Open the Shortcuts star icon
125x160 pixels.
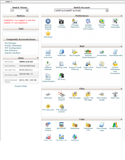48,34
